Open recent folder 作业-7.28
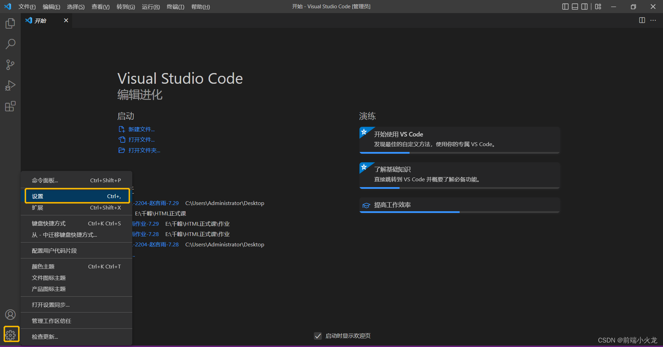The height and width of the screenshot is (347, 663). coord(146,234)
